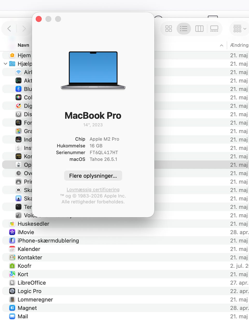Switch Finder to column view
This screenshot has height=320, width=249.
[x=199, y=29]
